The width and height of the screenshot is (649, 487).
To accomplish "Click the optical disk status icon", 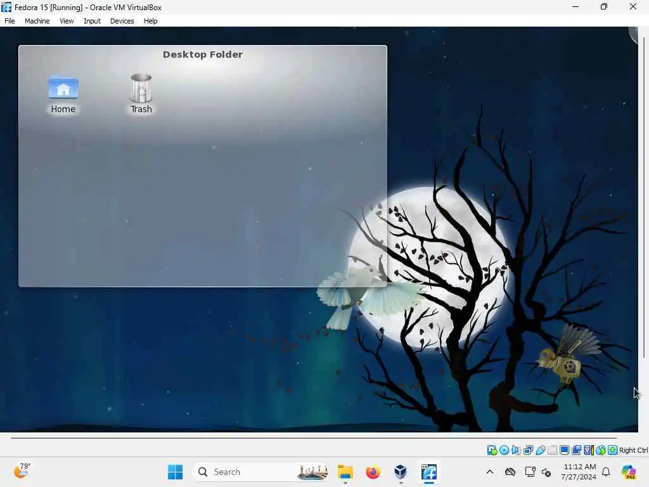I will coord(504,450).
